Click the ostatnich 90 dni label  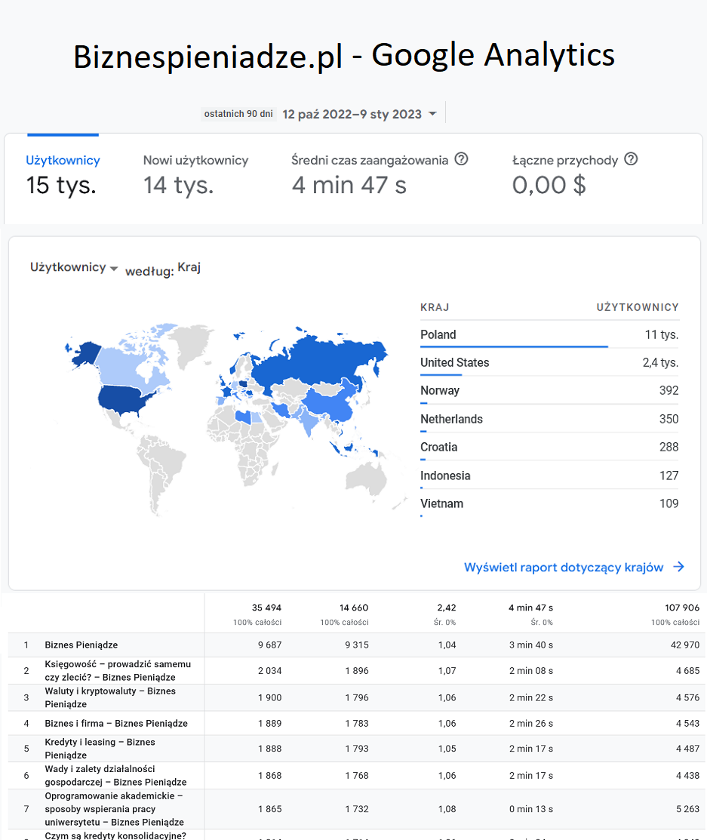[238, 113]
